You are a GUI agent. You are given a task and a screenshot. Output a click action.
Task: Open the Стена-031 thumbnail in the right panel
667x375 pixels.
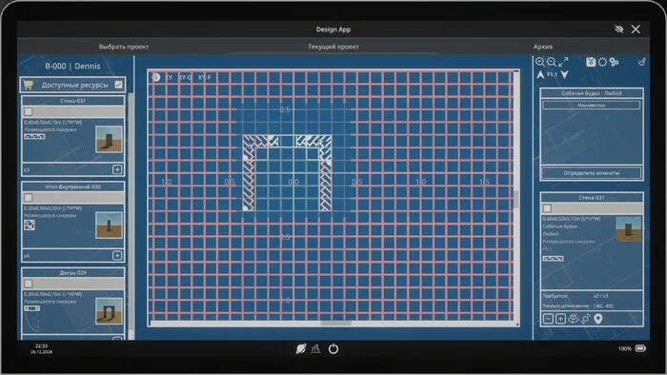pyautogui.click(x=628, y=229)
